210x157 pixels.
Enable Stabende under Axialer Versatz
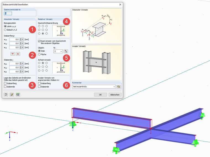point(39,87)
